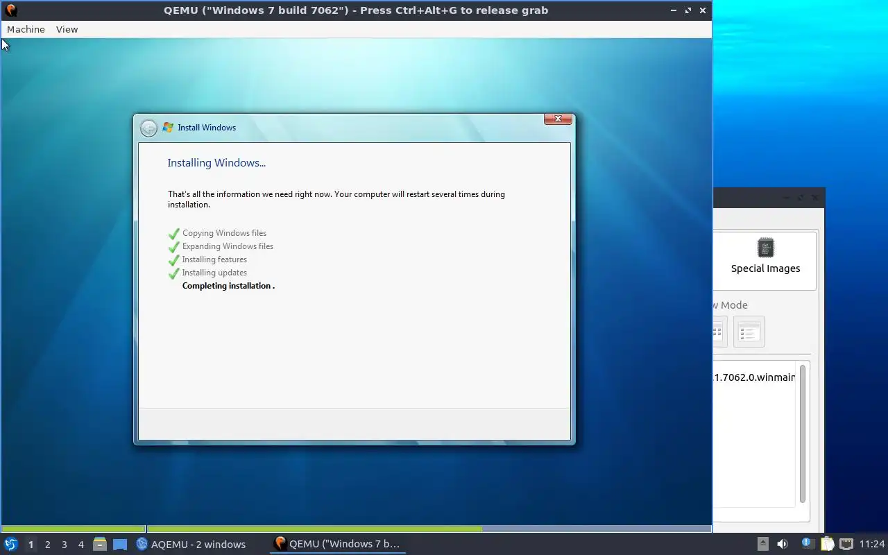Switch to workspace 4
The width and height of the screenshot is (888, 555).
[x=80, y=545]
